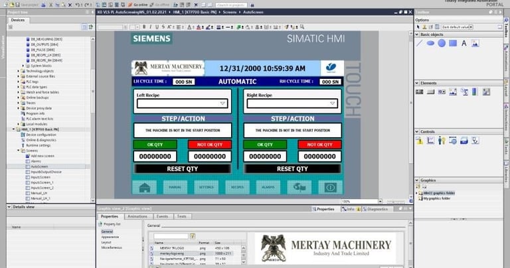Toggle underline text formatting
The image size is (510, 268).
pyautogui.click(x=157, y=27)
